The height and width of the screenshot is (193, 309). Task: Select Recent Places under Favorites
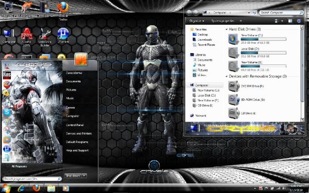click(204, 45)
